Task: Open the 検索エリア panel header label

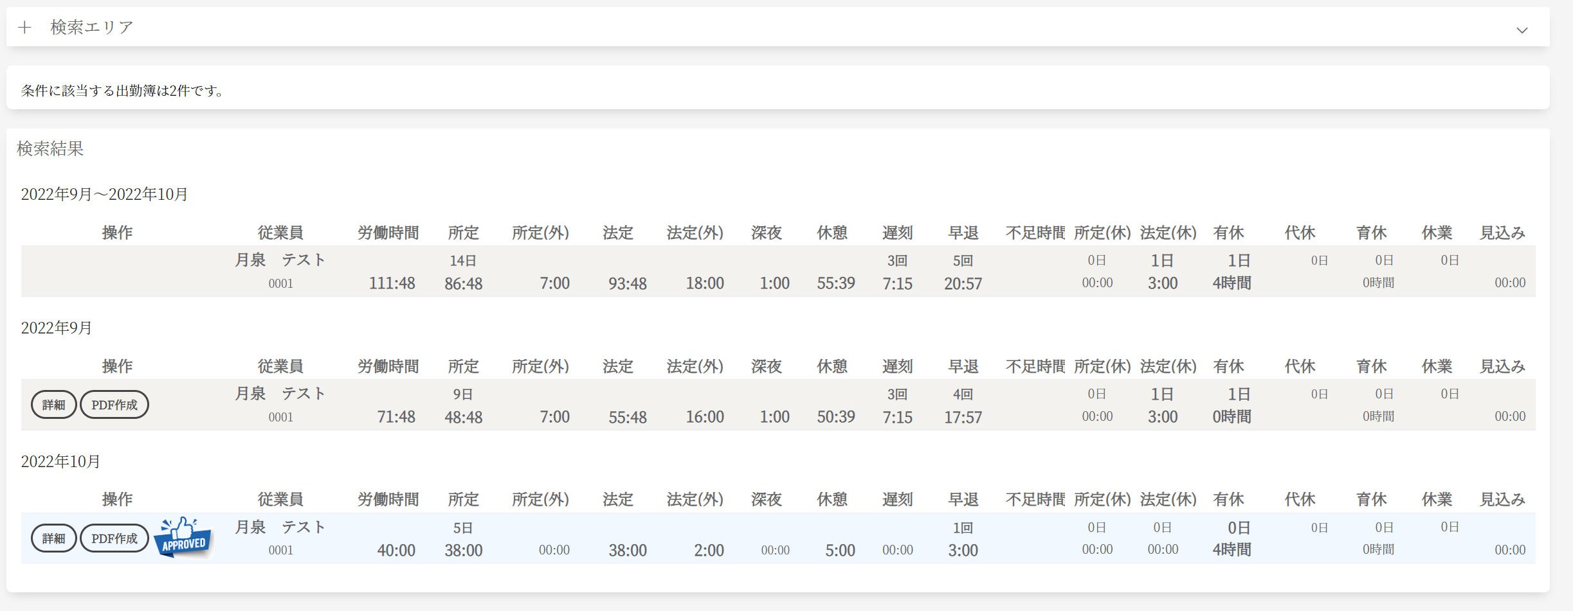Action: 92,28
